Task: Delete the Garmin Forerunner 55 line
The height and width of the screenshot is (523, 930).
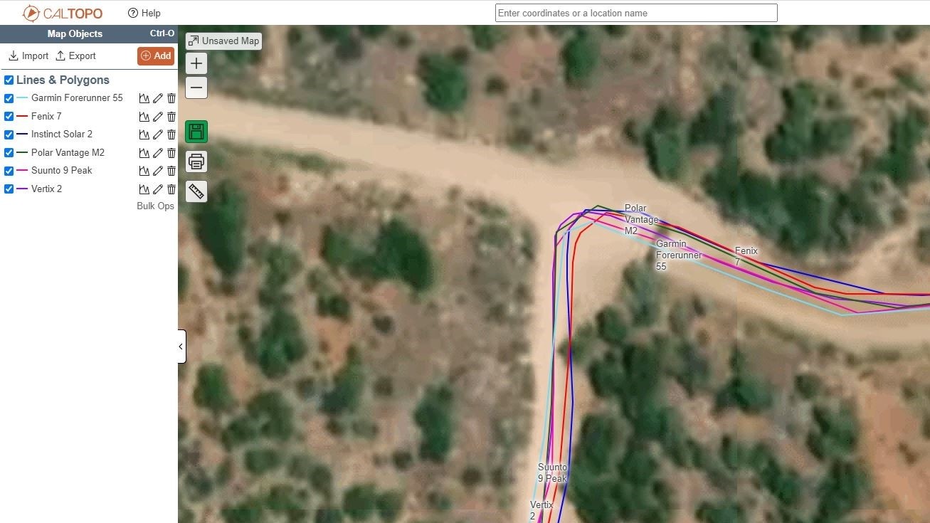Action: 171,98
